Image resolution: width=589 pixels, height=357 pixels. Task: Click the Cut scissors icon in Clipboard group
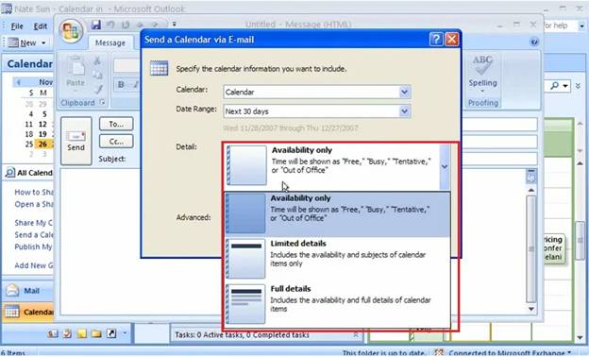pos(97,60)
